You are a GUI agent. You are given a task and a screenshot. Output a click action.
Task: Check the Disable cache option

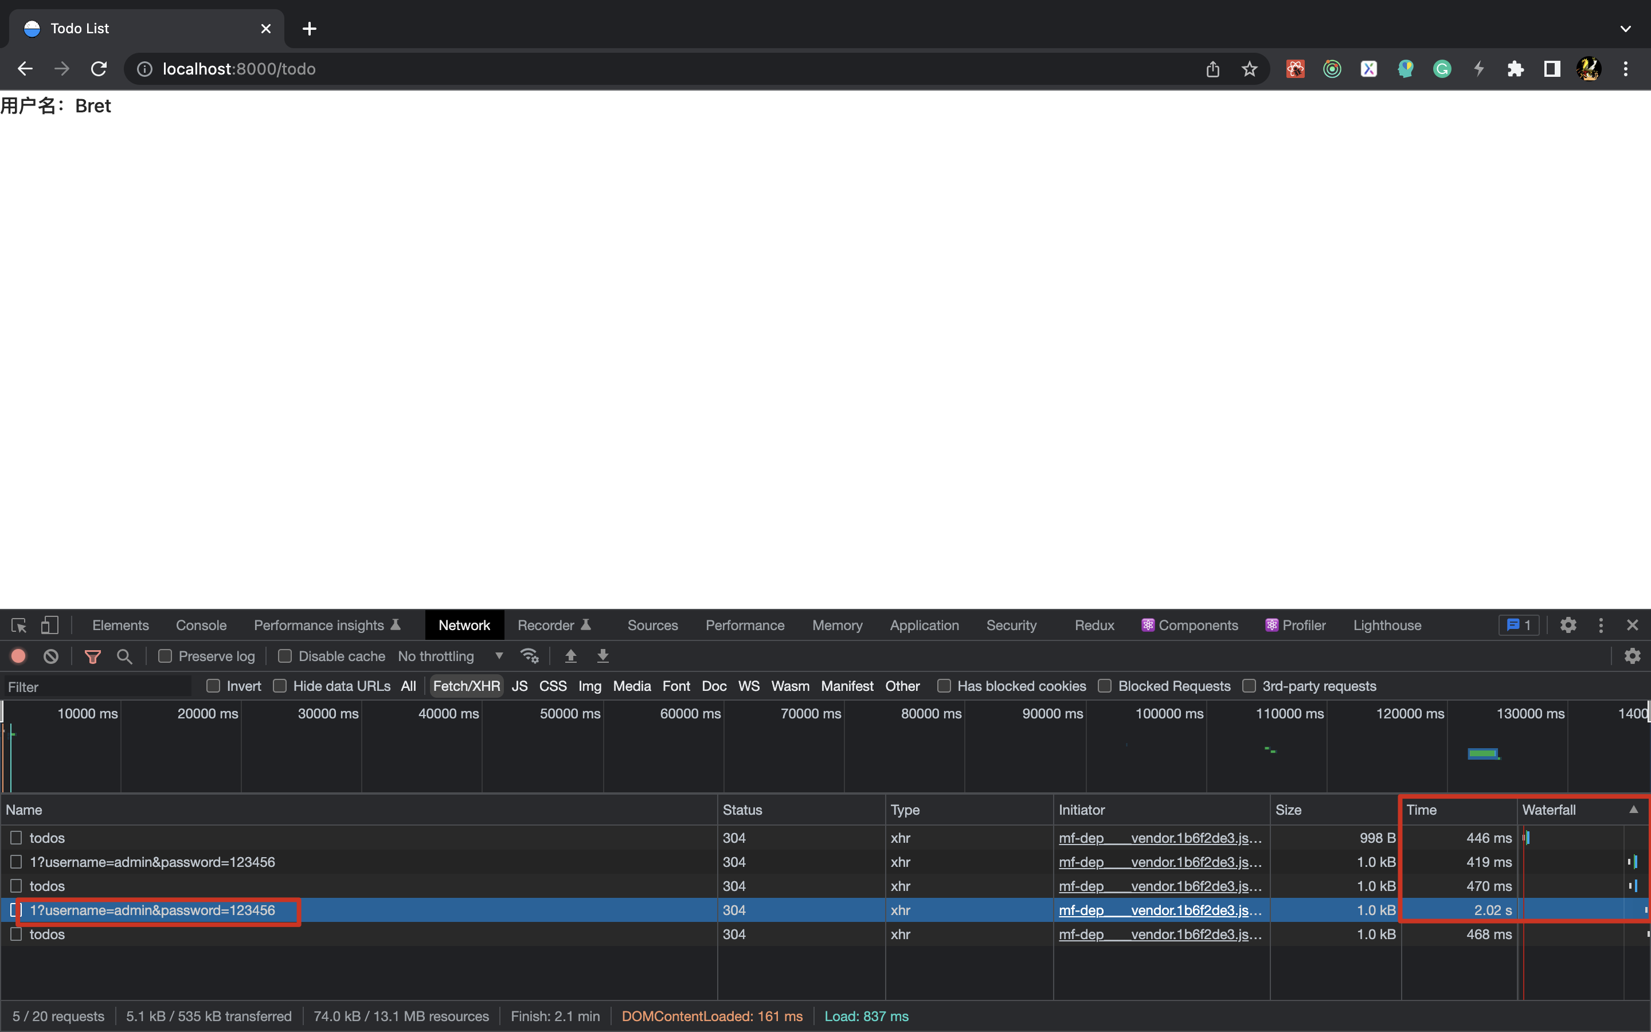(x=285, y=656)
